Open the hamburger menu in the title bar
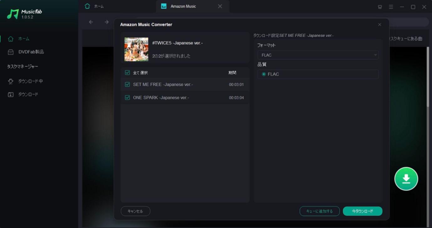Screen dimensions: 432x228 (x=391, y=7)
